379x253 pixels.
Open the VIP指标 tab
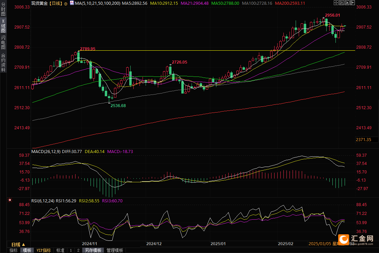(44, 250)
